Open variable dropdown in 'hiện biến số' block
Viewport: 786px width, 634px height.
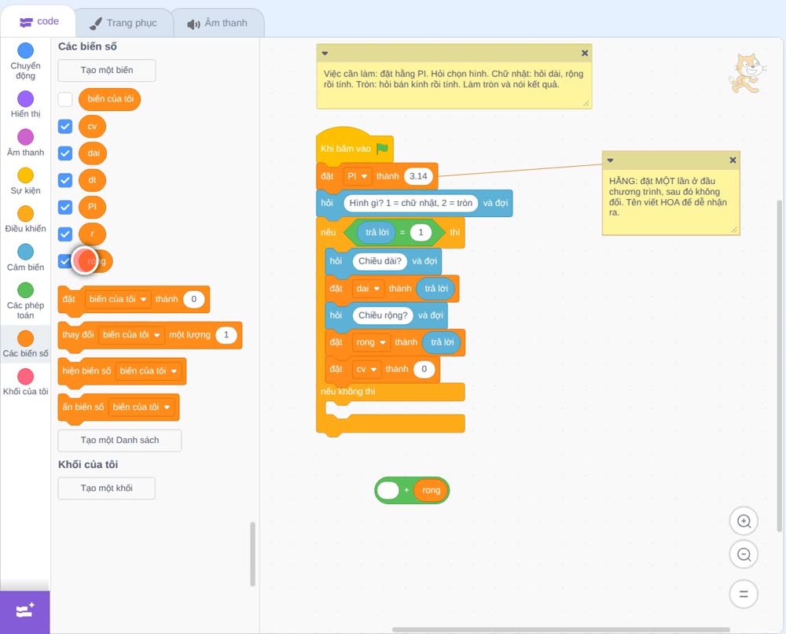click(149, 371)
